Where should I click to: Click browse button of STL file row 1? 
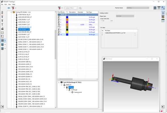tap(135, 33)
